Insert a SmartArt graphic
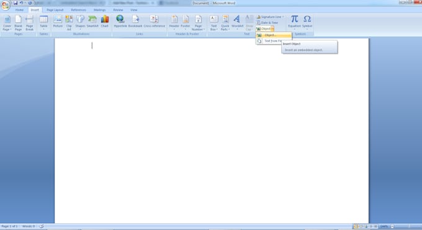Screen dimensions: 422x230 pyautogui.click(x=92, y=22)
